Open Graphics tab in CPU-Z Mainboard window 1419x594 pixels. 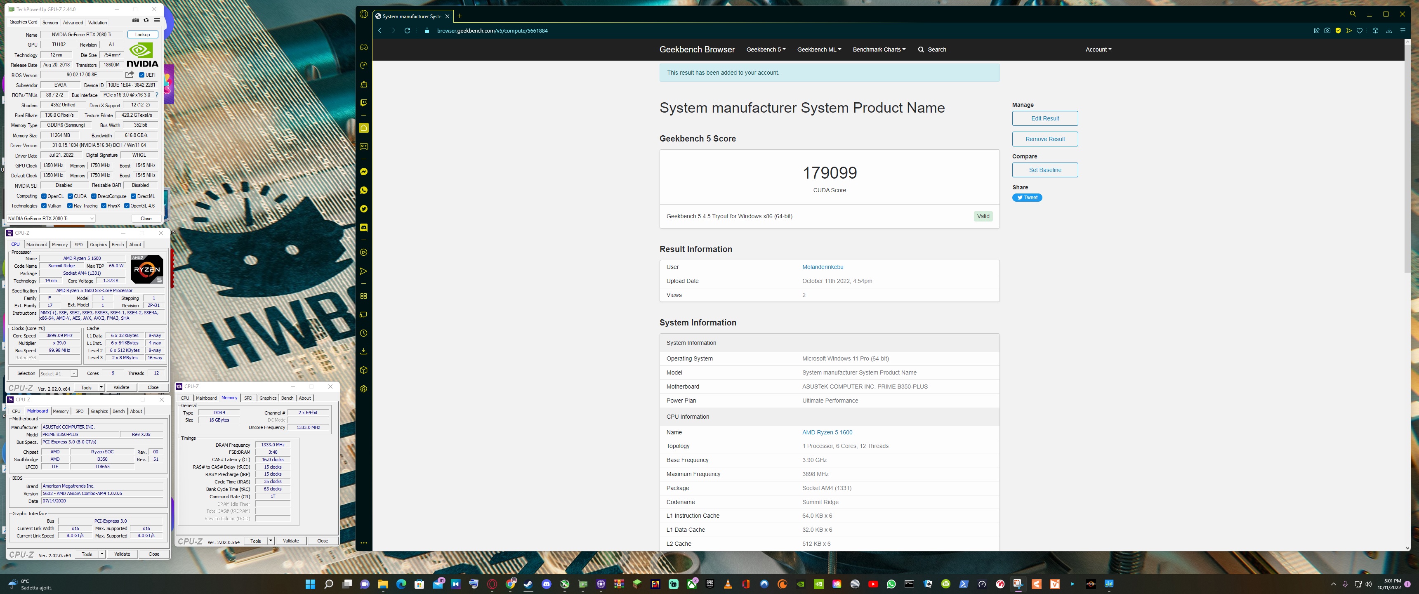(99, 411)
